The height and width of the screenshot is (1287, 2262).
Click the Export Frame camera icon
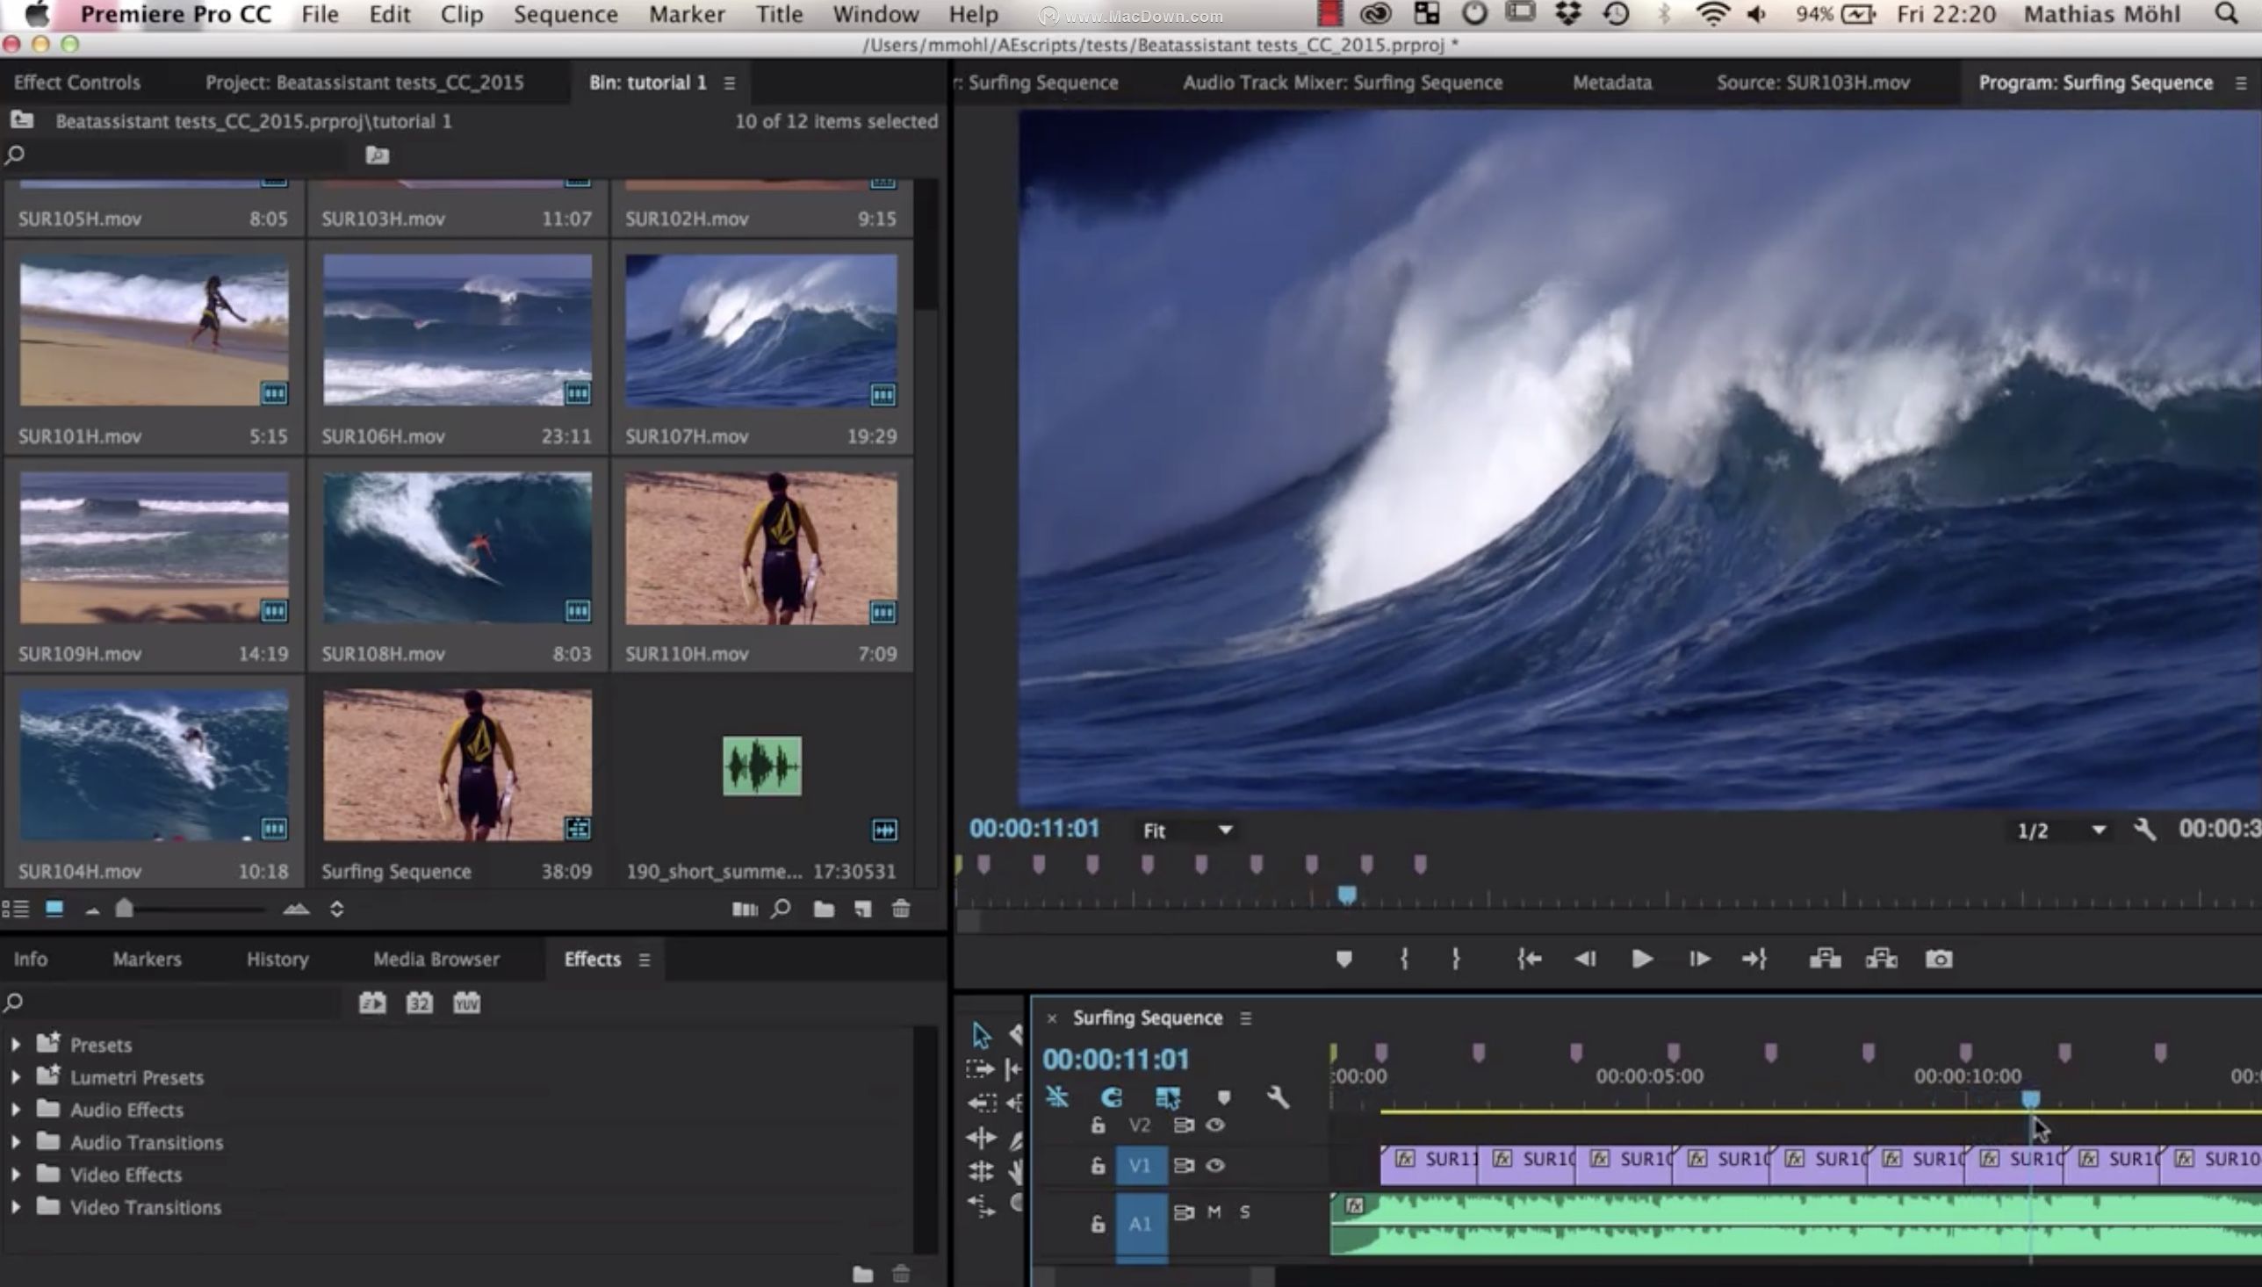point(1938,959)
